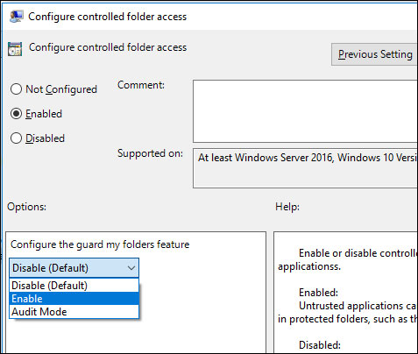
Task: Click the title bar policy window icon
Action: click(x=16, y=16)
